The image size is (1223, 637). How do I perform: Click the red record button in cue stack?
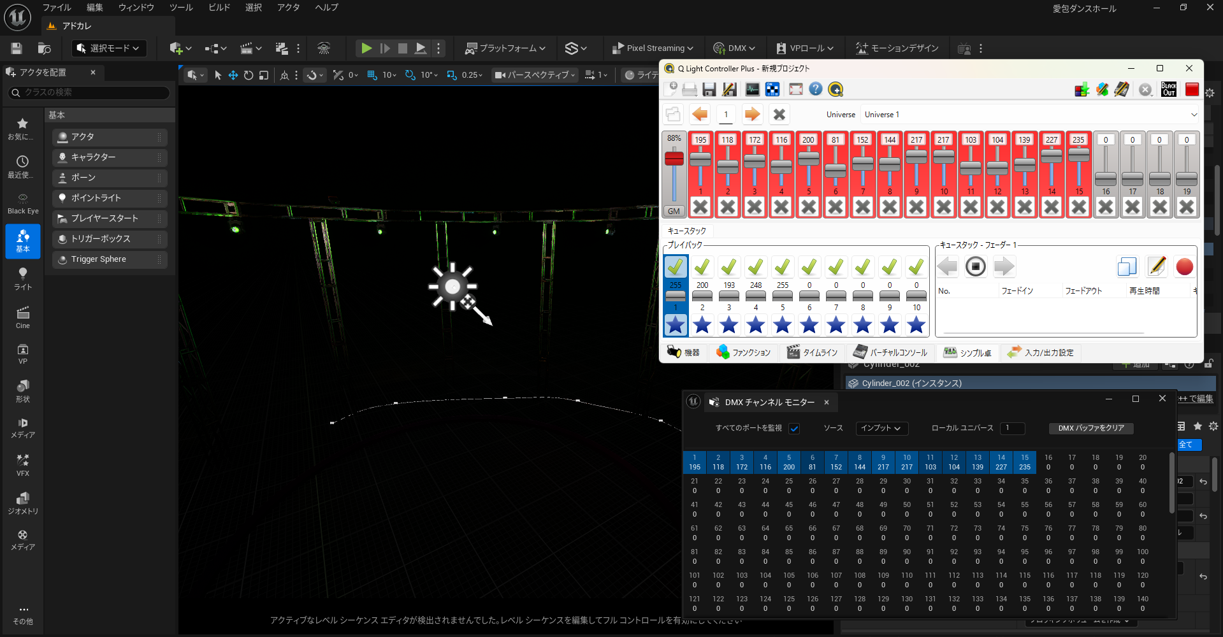pyautogui.click(x=1184, y=267)
